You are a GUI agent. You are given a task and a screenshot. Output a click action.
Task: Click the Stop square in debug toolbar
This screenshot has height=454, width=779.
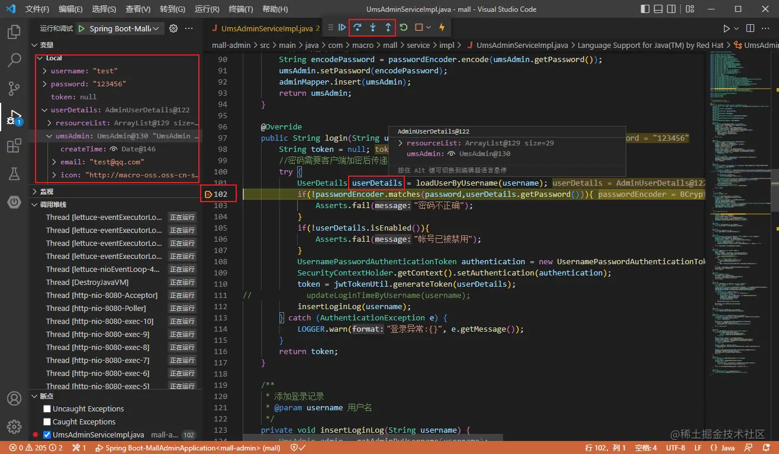pos(419,27)
